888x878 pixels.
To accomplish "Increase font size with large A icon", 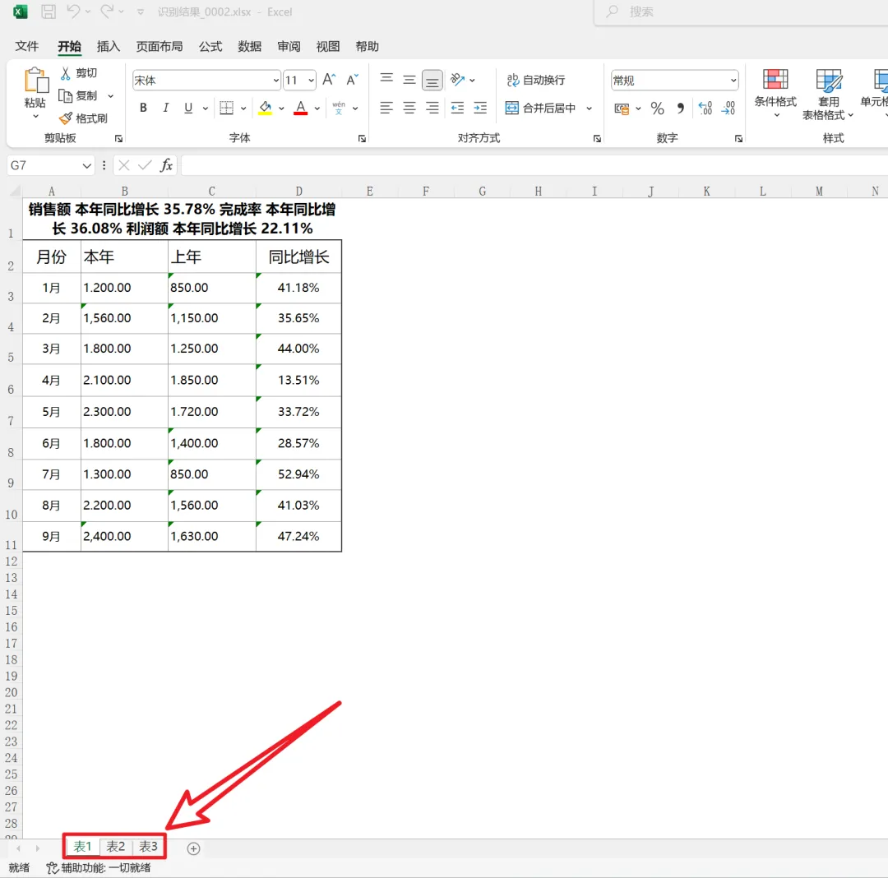I will click(329, 80).
